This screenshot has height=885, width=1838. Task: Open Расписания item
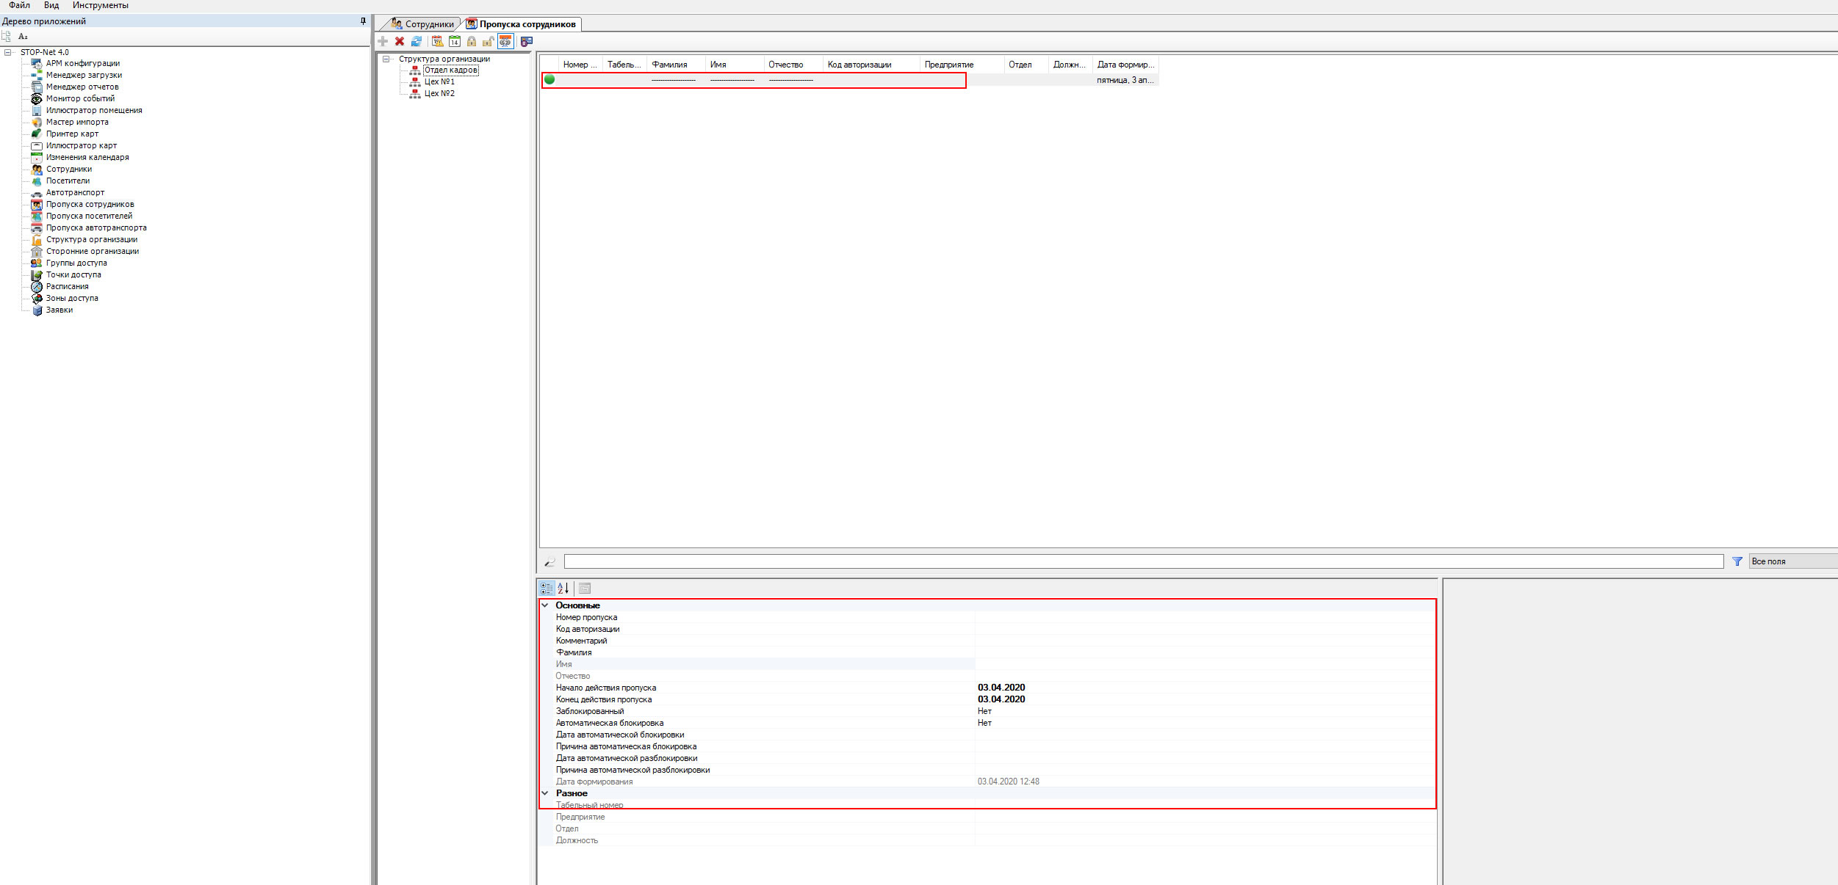coord(67,286)
